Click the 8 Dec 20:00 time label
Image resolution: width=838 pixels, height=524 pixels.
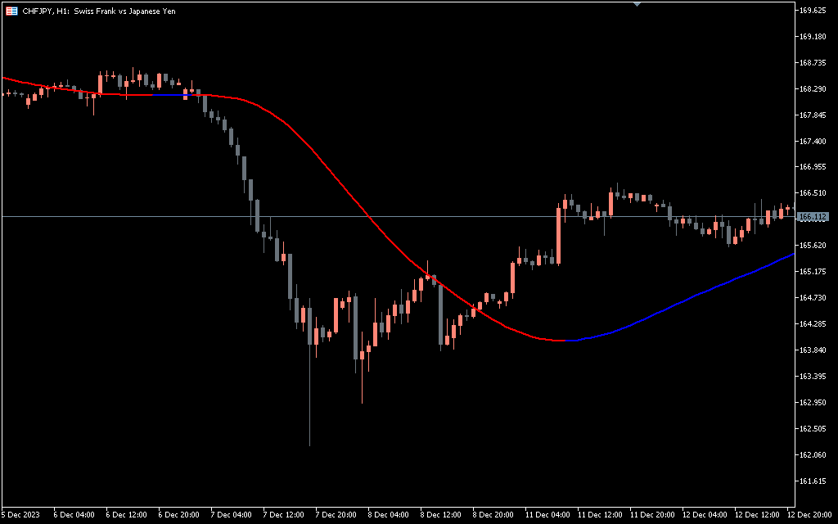(x=493, y=515)
